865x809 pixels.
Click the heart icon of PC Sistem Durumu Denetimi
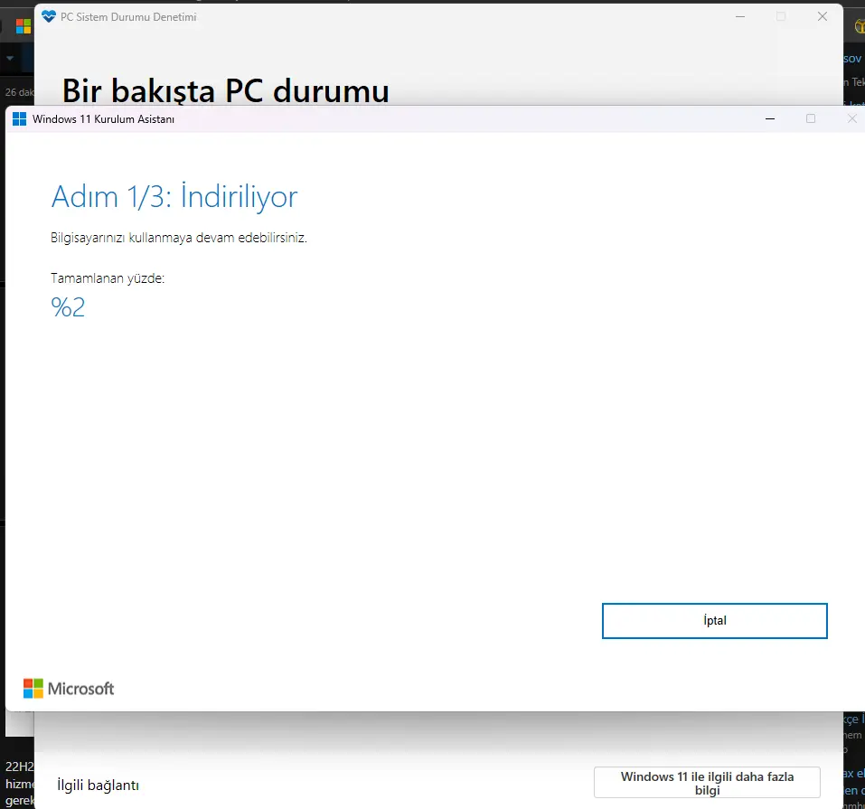pos(49,16)
